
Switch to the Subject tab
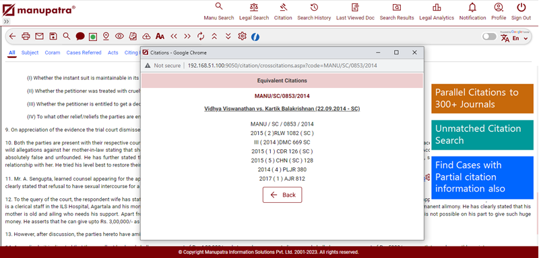click(x=30, y=52)
